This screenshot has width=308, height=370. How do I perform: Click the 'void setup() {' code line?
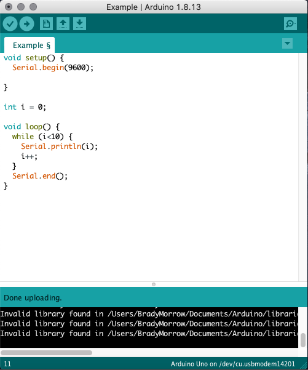[x=34, y=58]
